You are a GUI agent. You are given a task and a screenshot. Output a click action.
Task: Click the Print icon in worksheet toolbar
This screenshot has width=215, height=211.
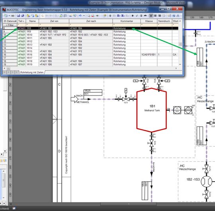pos(13,16)
